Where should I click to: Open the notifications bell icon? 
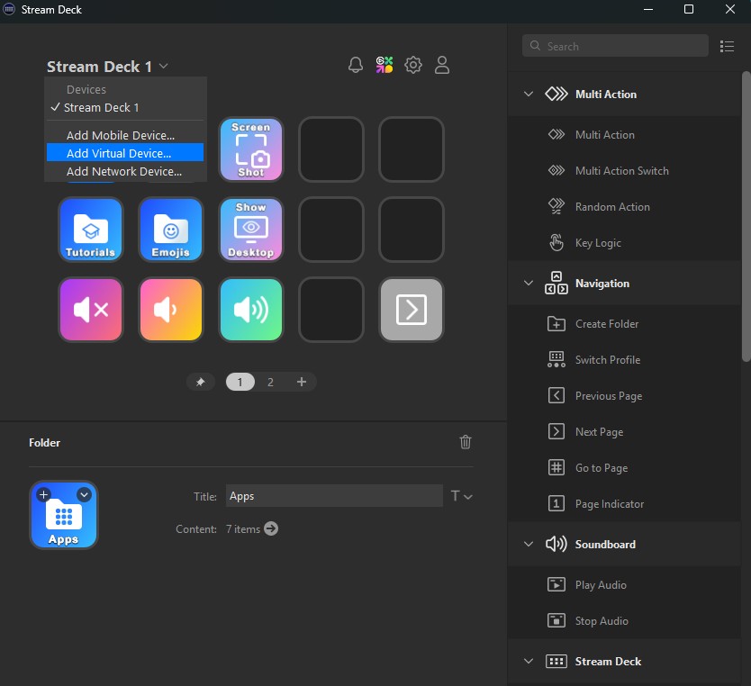click(x=356, y=65)
